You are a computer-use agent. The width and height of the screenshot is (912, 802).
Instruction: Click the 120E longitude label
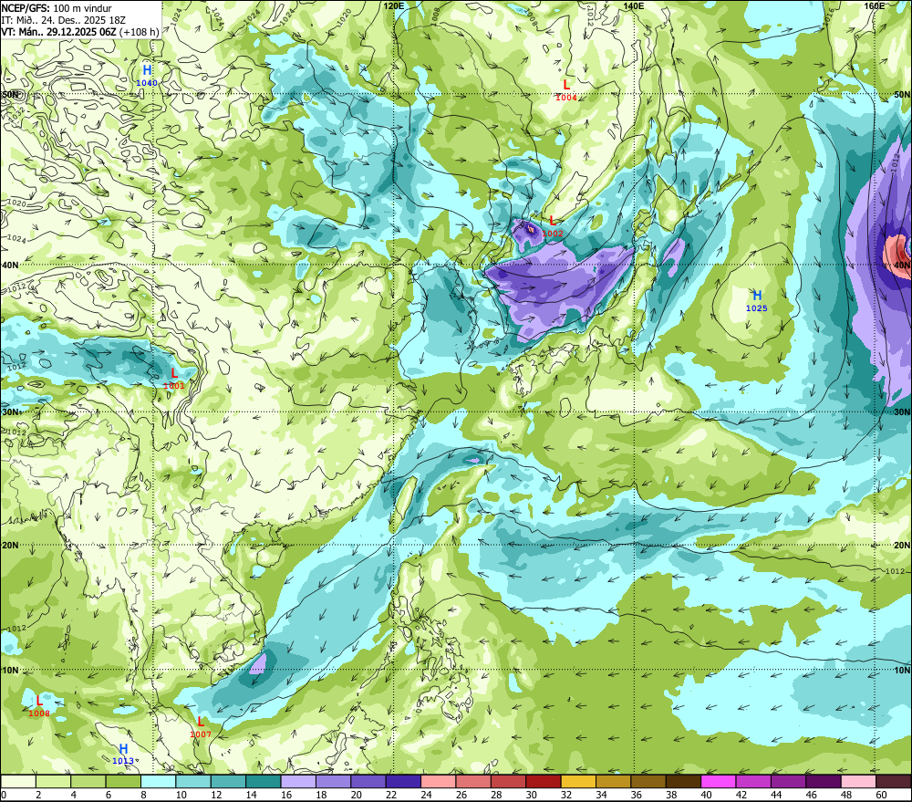pos(394,5)
